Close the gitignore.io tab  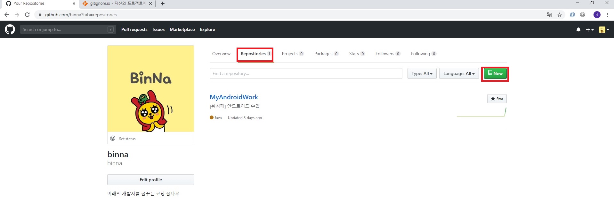pos(150,4)
